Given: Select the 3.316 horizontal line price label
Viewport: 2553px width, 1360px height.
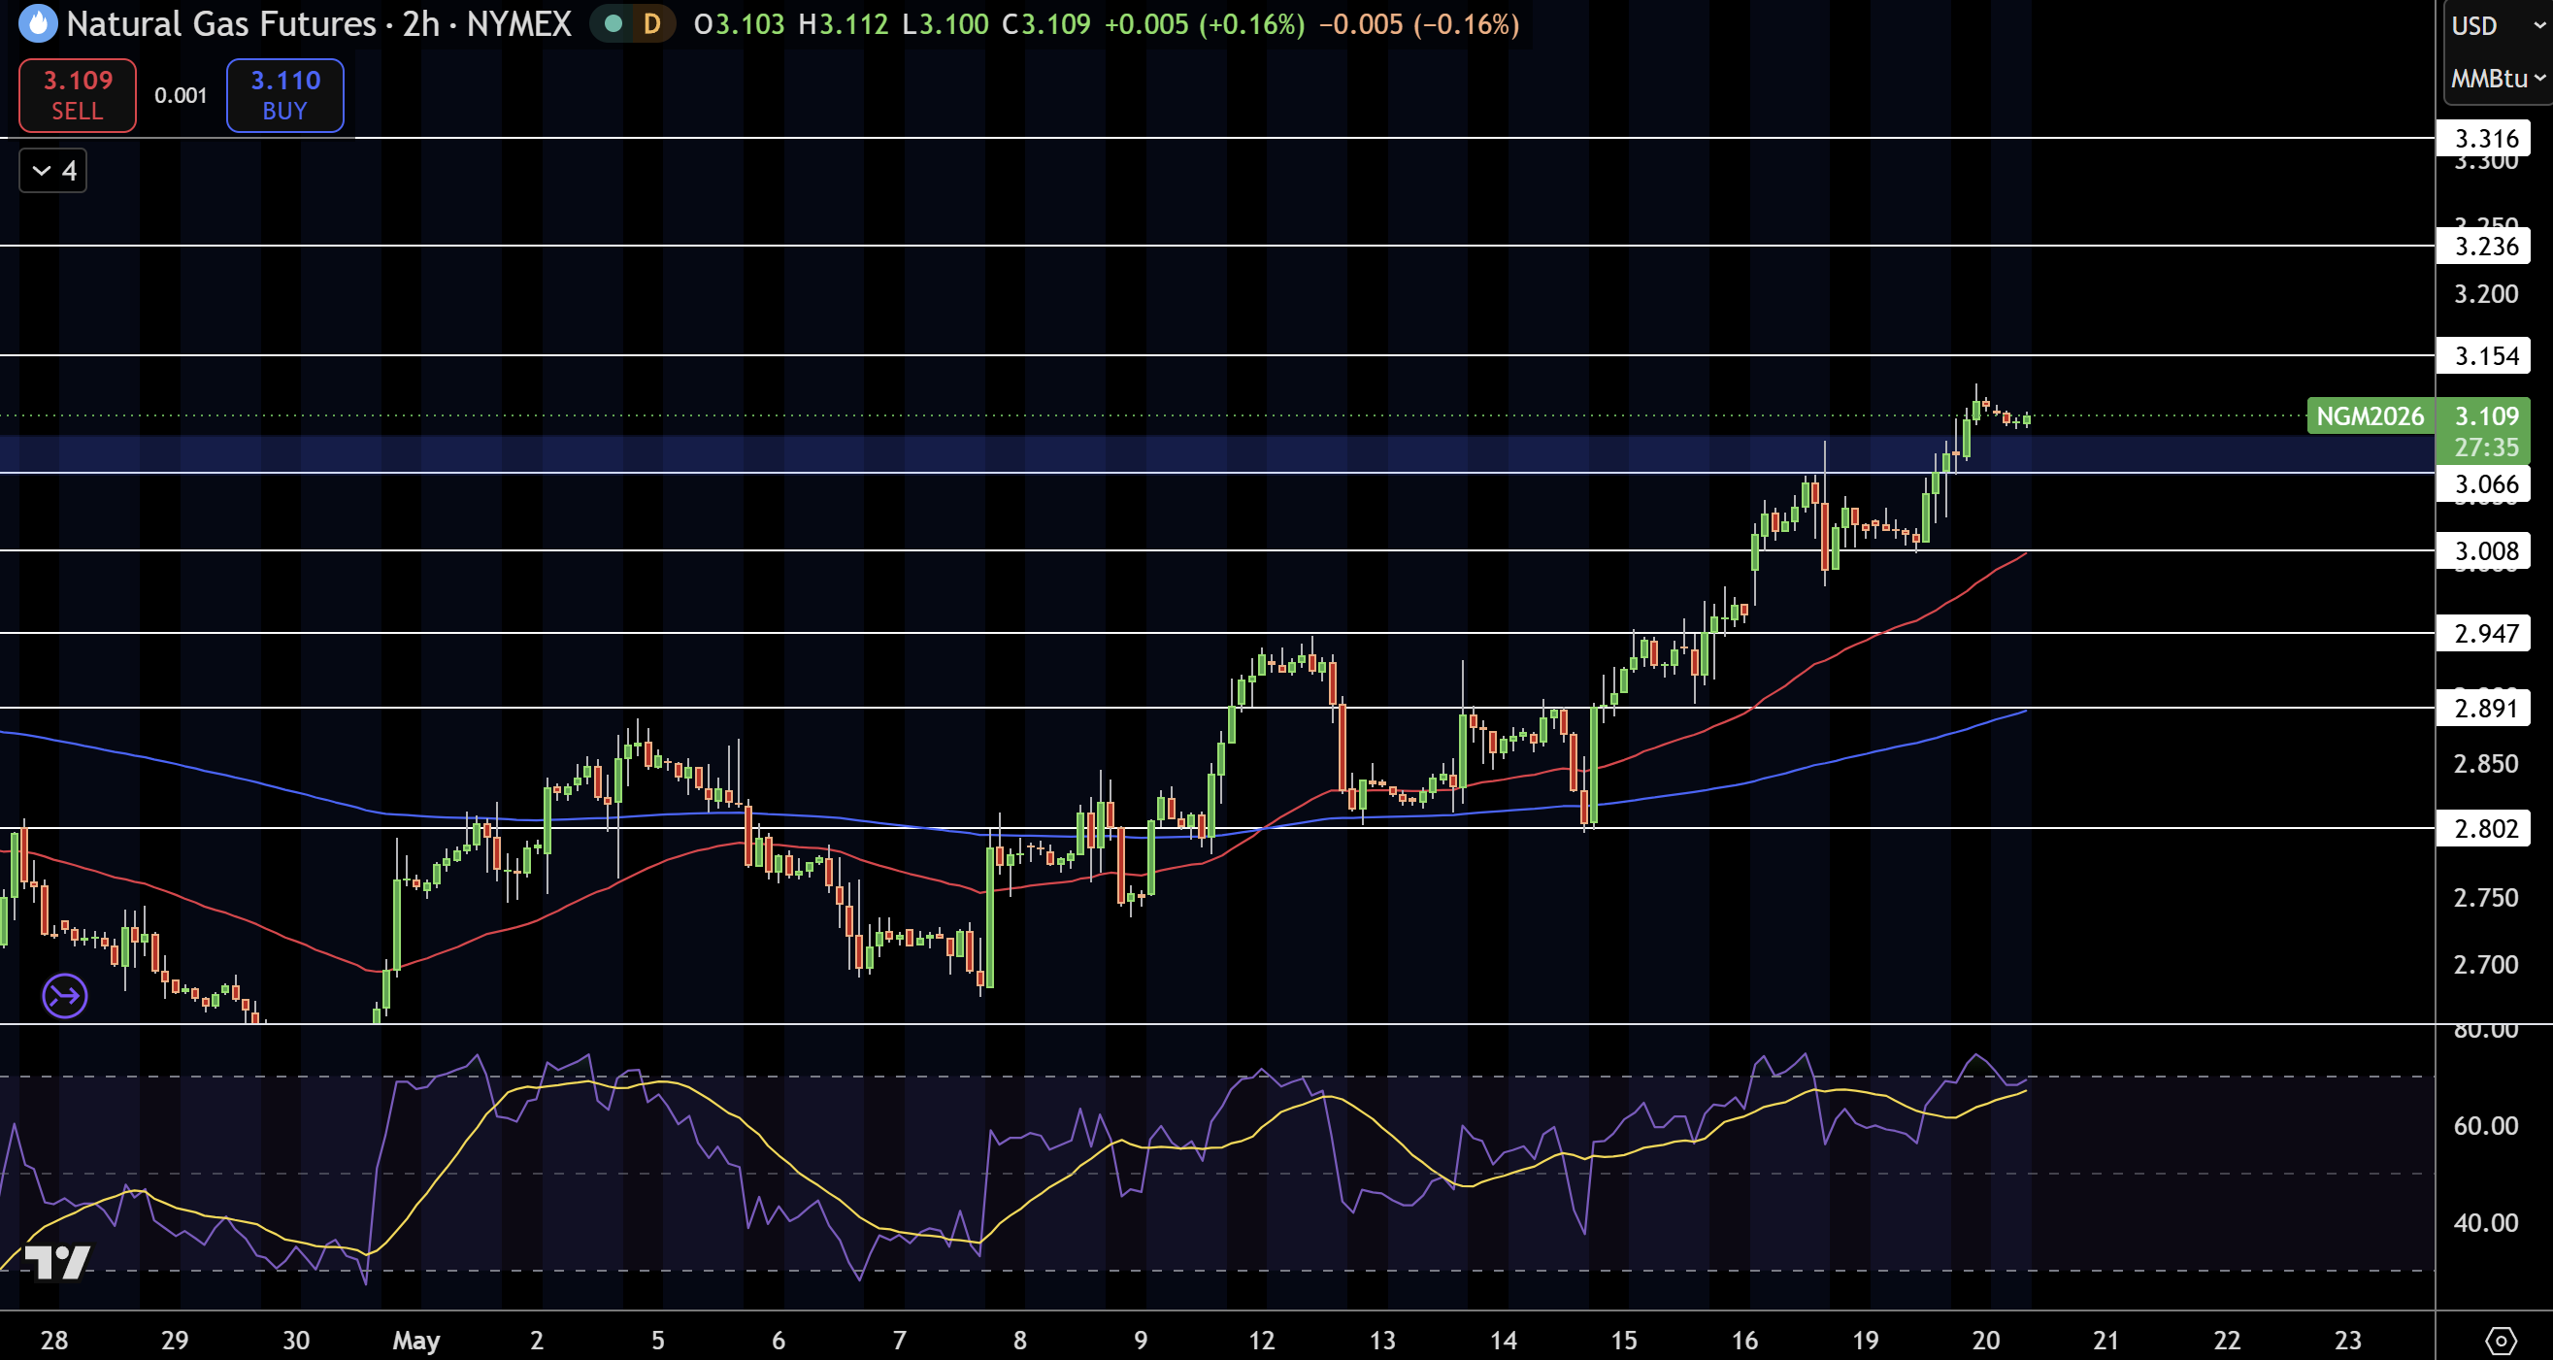Looking at the screenshot, I should click(x=2485, y=139).
